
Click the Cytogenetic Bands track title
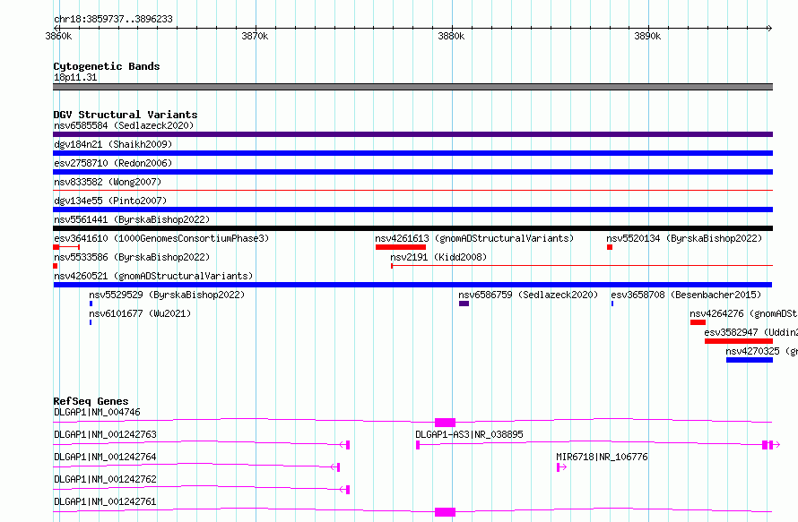click(107, 66)
